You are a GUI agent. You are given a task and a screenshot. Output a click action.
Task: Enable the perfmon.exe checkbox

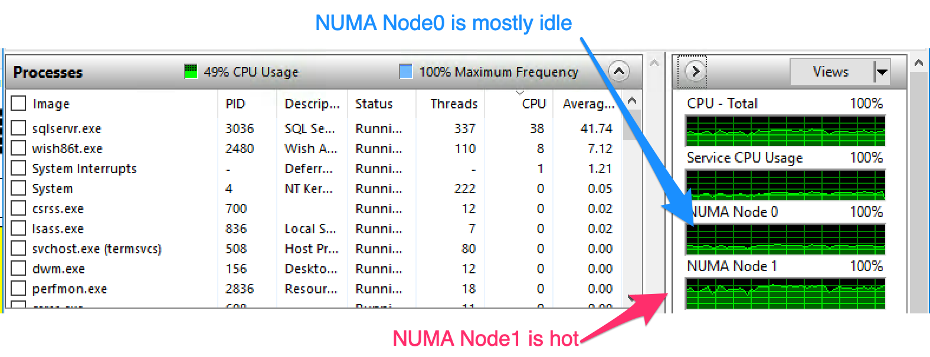click(19, 289)
